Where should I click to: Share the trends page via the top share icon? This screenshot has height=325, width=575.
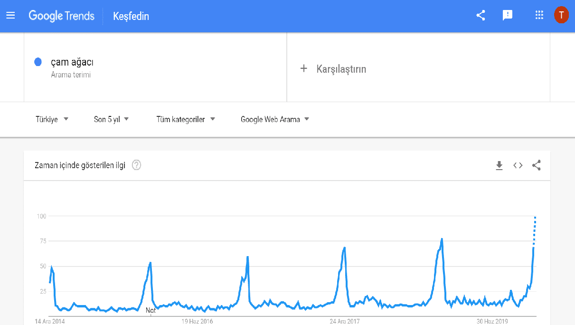point(480,15)
